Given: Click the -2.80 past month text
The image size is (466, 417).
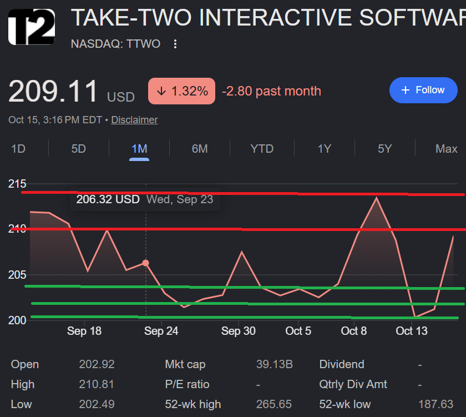Looking at the screenshot, I should [x=272, y=91].
